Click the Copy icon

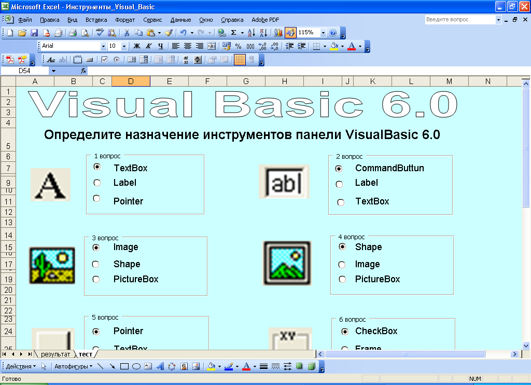click(138, 33)
